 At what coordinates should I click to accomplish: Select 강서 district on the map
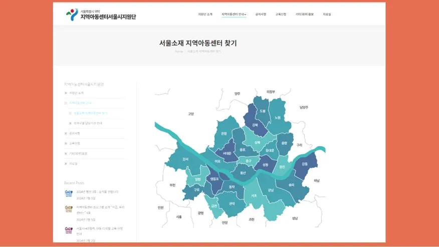(x=185, y=159)
